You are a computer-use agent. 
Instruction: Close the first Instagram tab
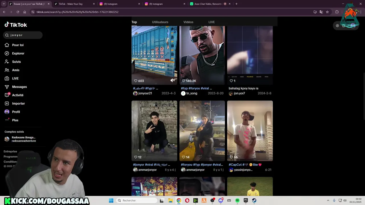pos(139,4)
